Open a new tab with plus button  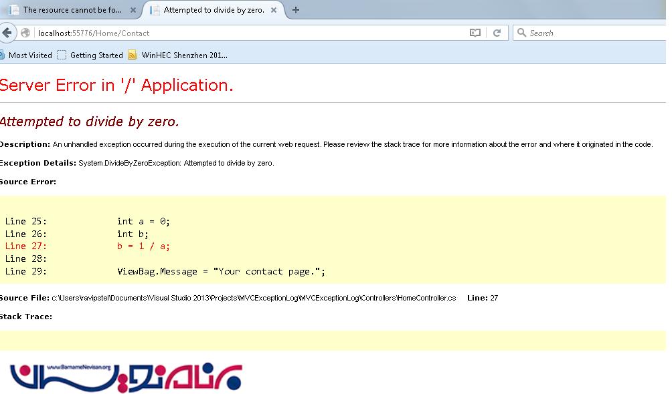pyautogui.click(x=296, y=10)
